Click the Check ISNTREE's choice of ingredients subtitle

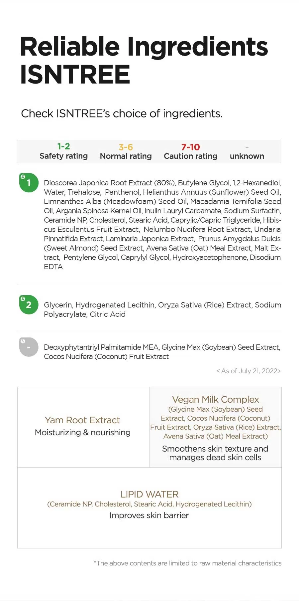(x=122, y=113)
